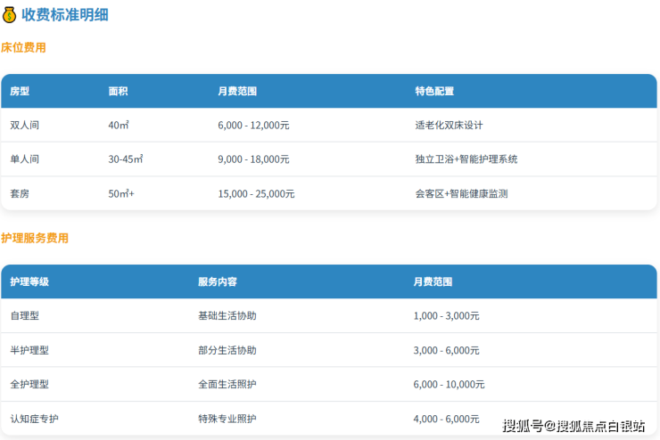
Task: Select the 特色配置 column header
Action: 434,92
